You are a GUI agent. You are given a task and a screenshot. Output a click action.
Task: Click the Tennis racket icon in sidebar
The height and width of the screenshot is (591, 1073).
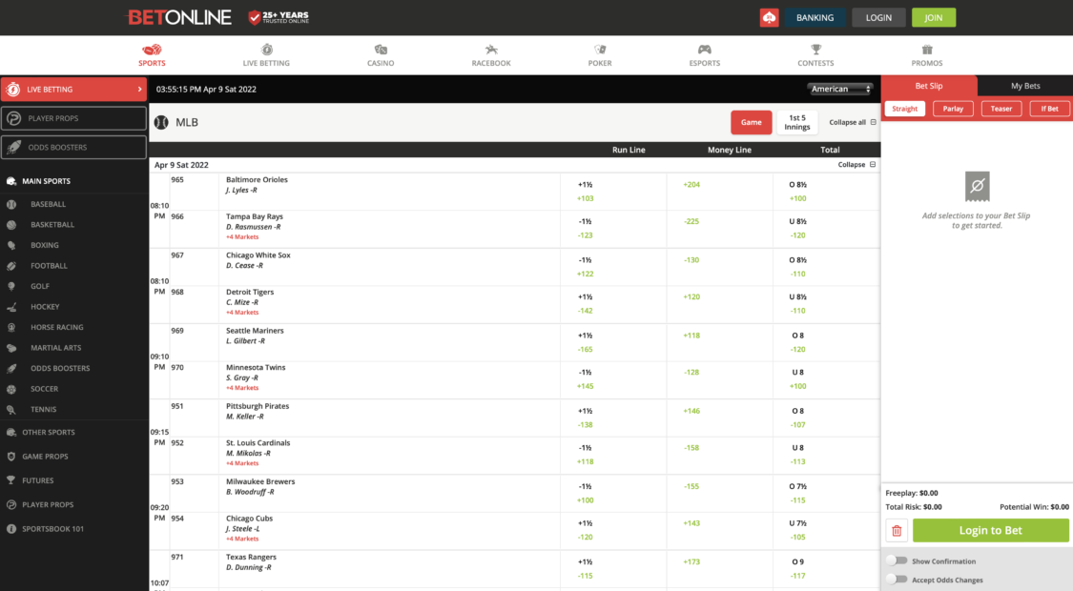pos(11,410)
